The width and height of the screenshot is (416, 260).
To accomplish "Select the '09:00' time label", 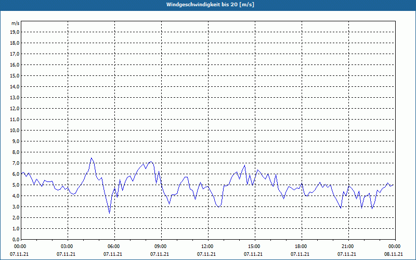I will (161, 246).
